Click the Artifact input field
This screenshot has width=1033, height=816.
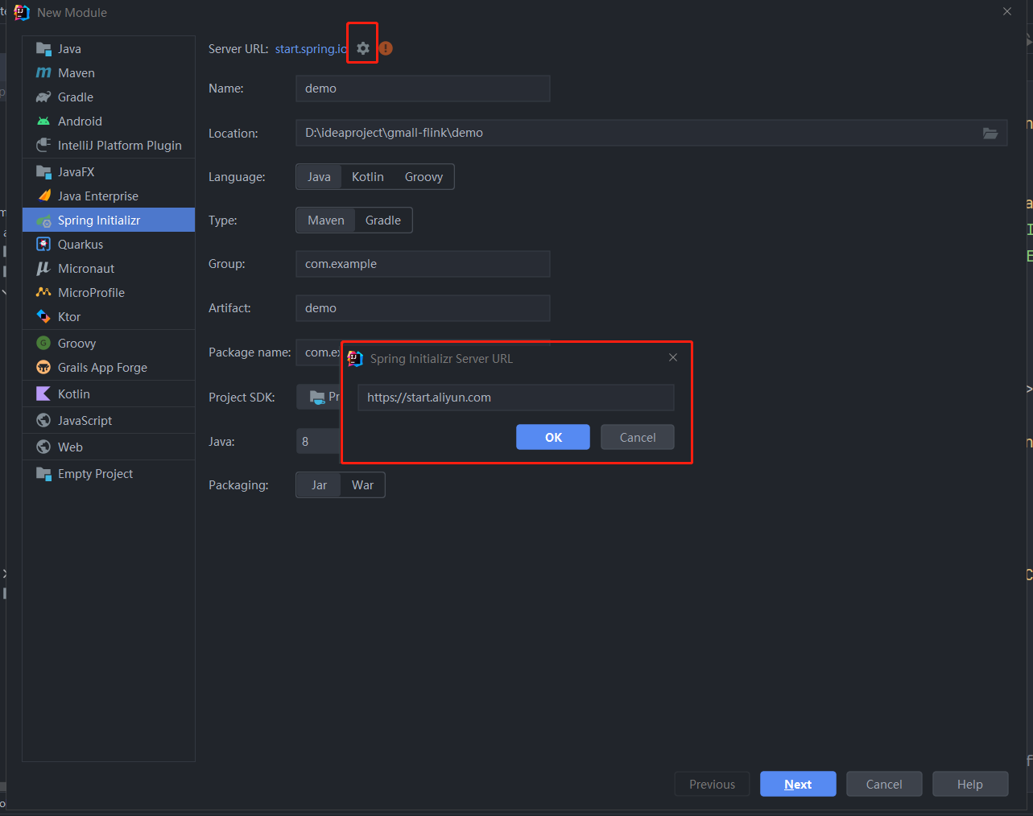[x=423, y=308]
